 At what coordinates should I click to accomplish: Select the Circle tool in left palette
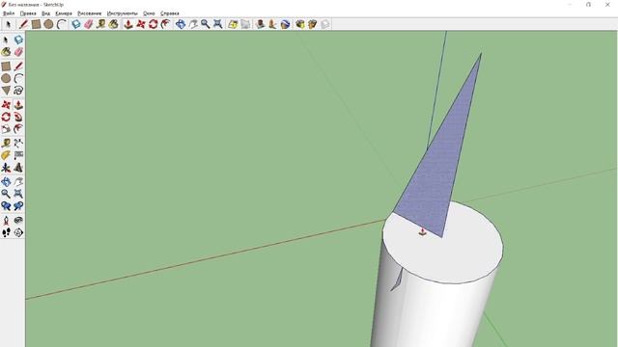click(x=6, y=79)
